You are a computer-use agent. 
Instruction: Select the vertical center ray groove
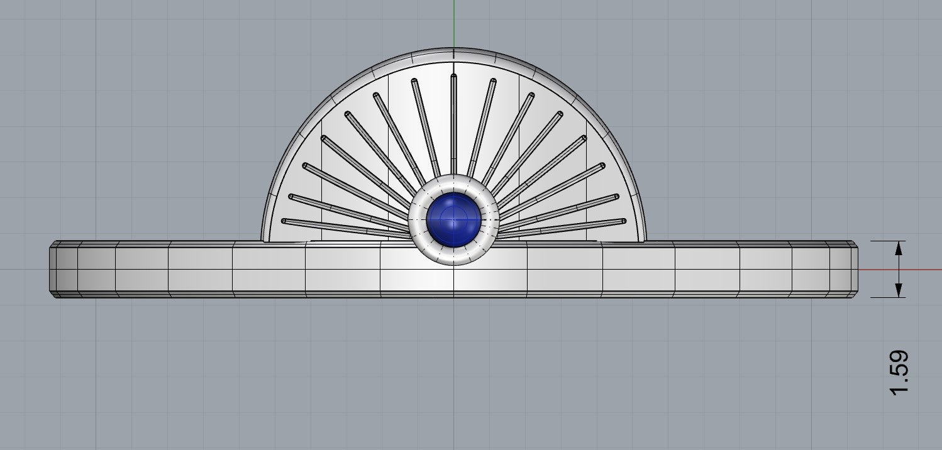[x=453, y=126]
